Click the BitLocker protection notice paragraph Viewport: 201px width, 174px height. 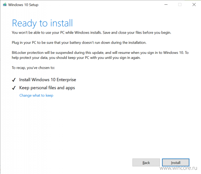tap(100, 55)
